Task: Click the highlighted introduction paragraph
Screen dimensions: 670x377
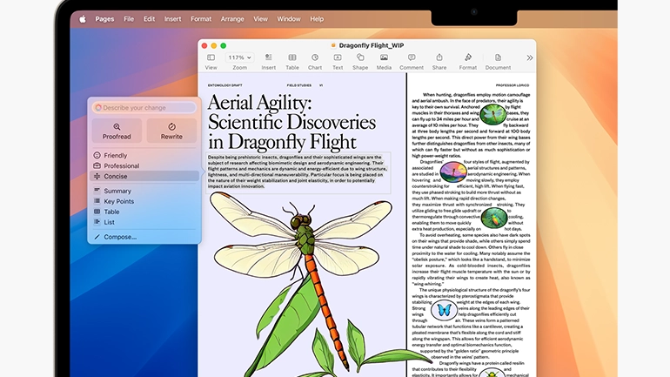Action: 298,172
